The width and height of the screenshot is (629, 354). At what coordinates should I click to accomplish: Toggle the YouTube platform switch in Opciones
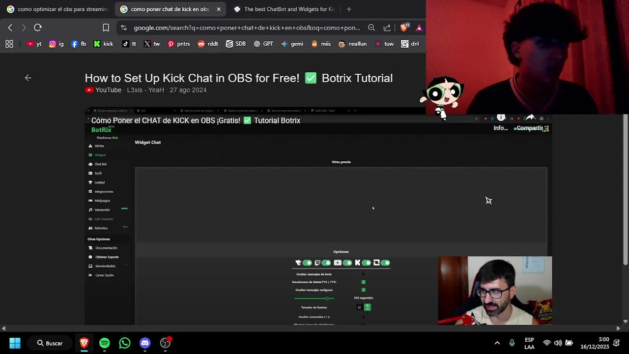347,263
